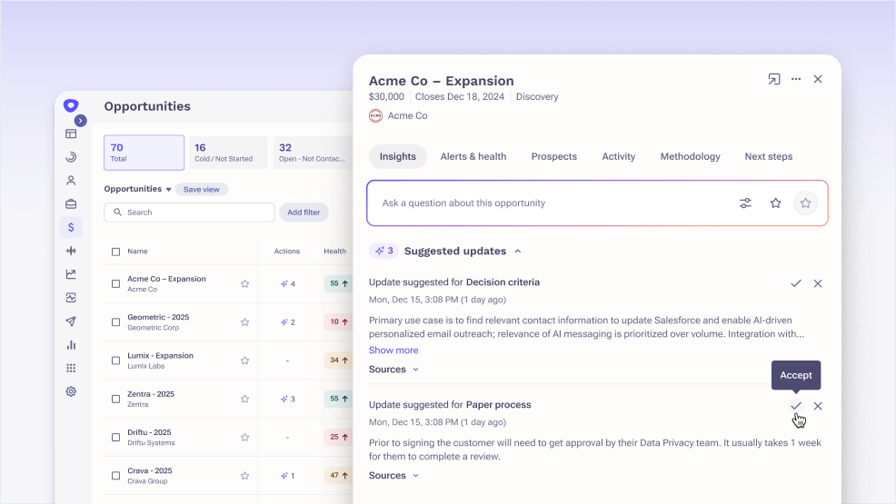
Task: Open the question filter settings sliders icon
Action: click(x=745, y=203)
